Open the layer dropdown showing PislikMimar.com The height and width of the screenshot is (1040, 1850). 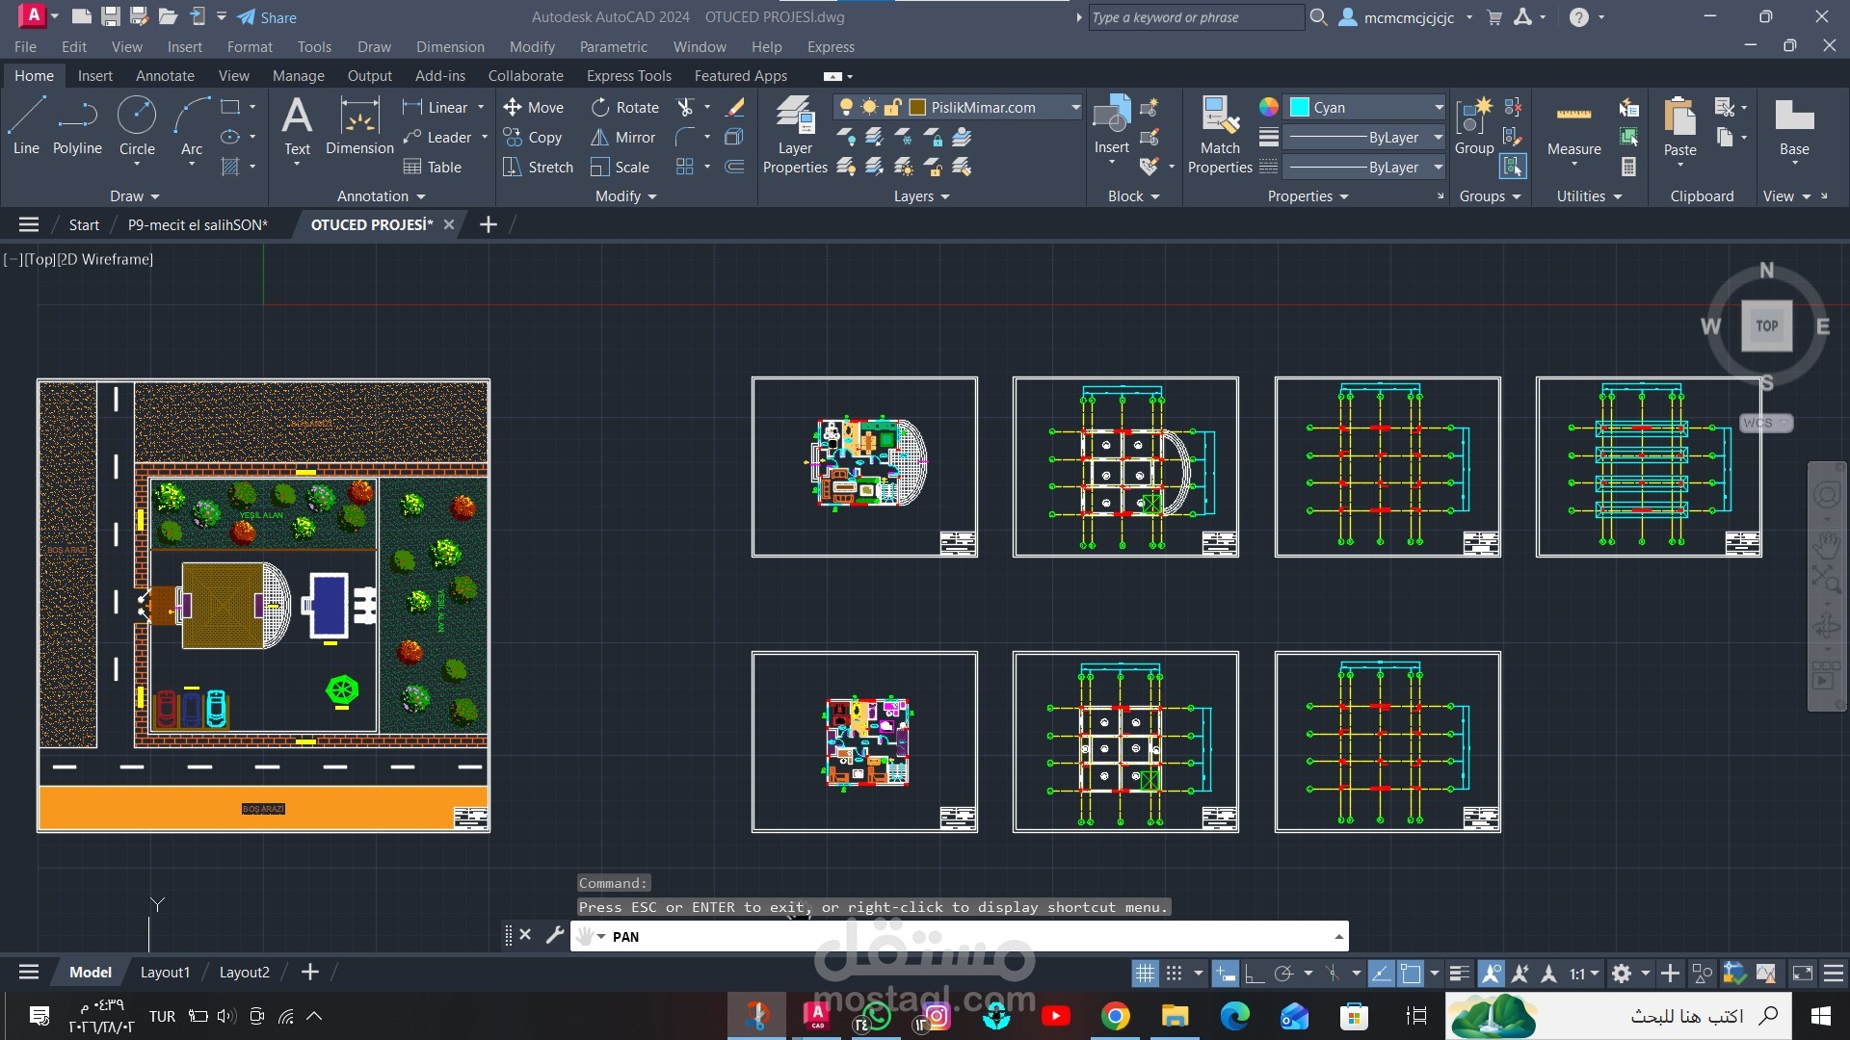pos(959,107)
